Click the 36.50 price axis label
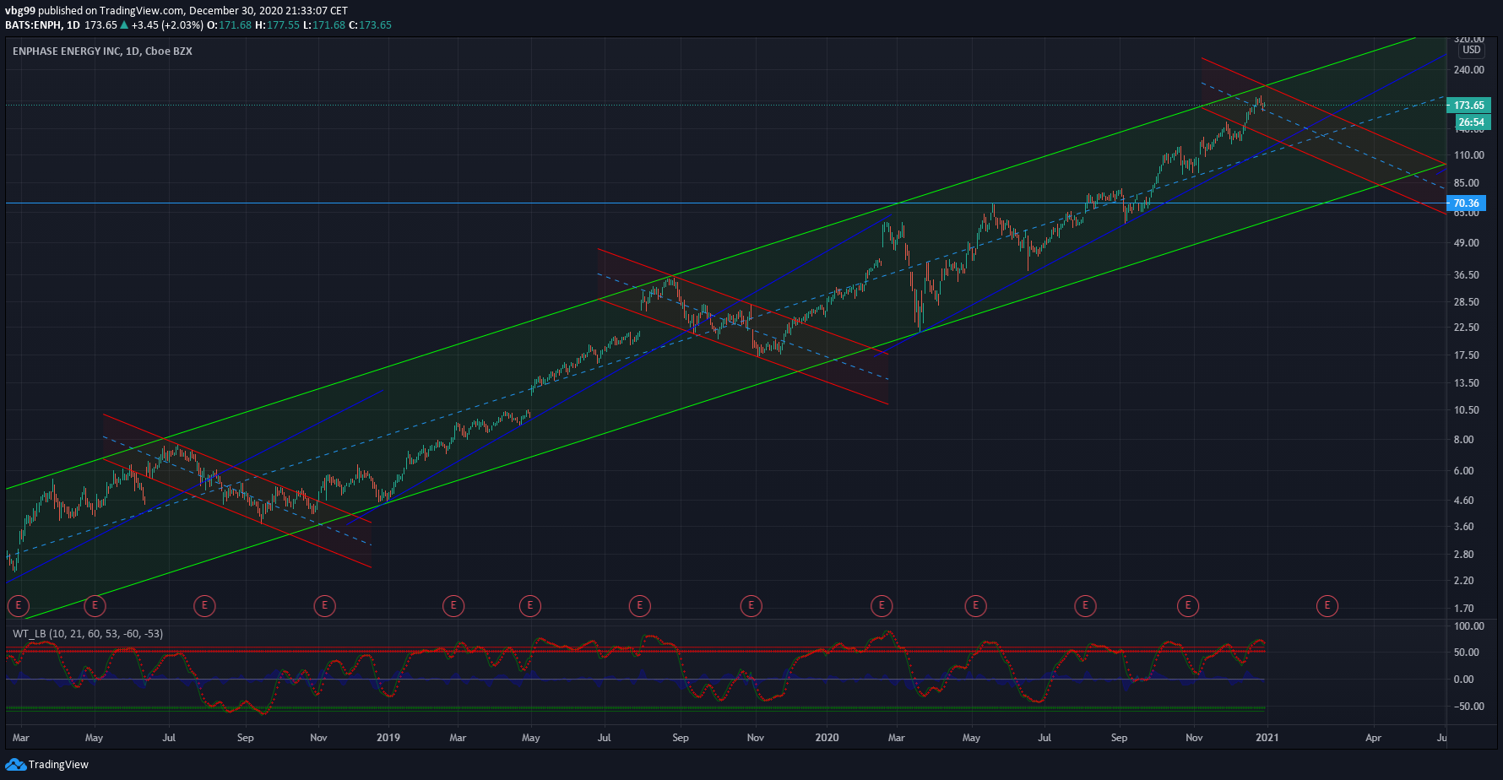Image resolution: width=1503 pixels, height=780 pixels. (1467, 275)
